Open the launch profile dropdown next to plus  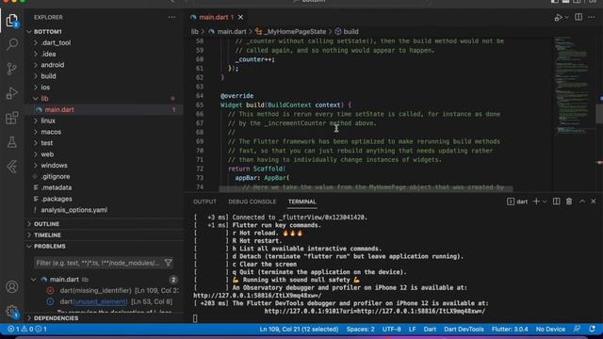pos(545,202)
